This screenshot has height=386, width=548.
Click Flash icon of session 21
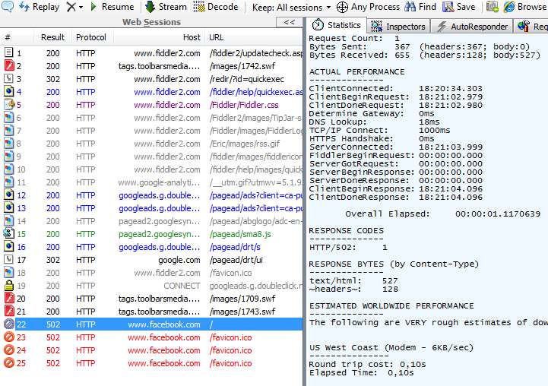tap(8, 312)
